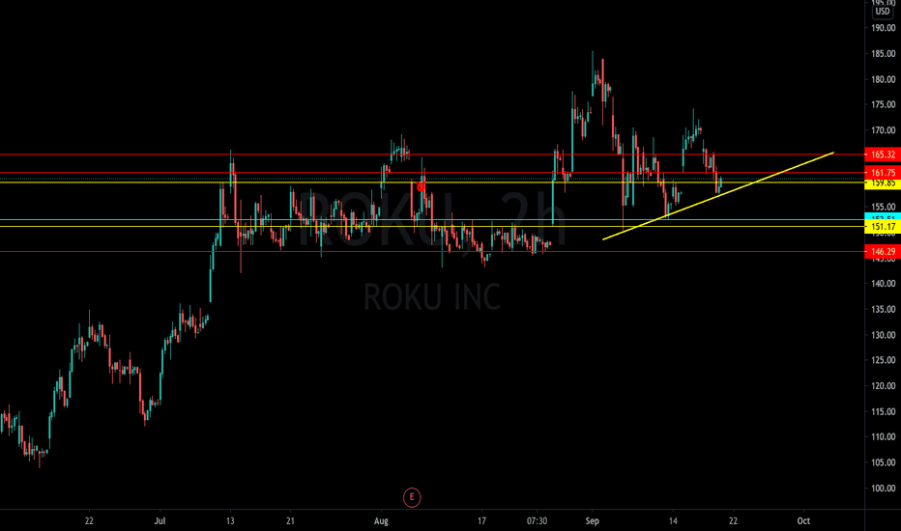Click the '13' date label on time axis
901x531 pixels.
[x=230, y=521]
